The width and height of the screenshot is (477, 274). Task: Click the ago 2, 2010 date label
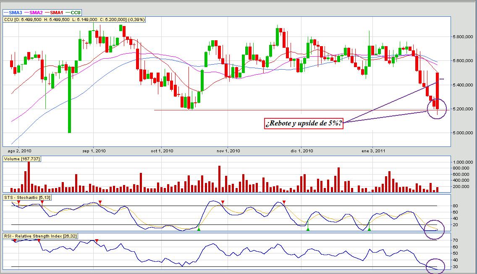pos(19,151)
